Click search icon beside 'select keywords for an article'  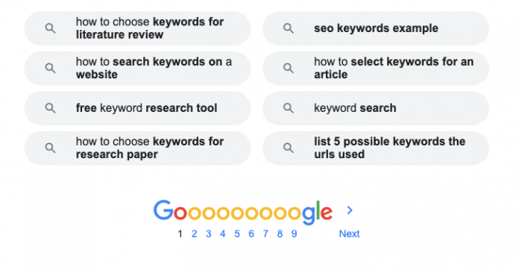(x=289, y=69)
